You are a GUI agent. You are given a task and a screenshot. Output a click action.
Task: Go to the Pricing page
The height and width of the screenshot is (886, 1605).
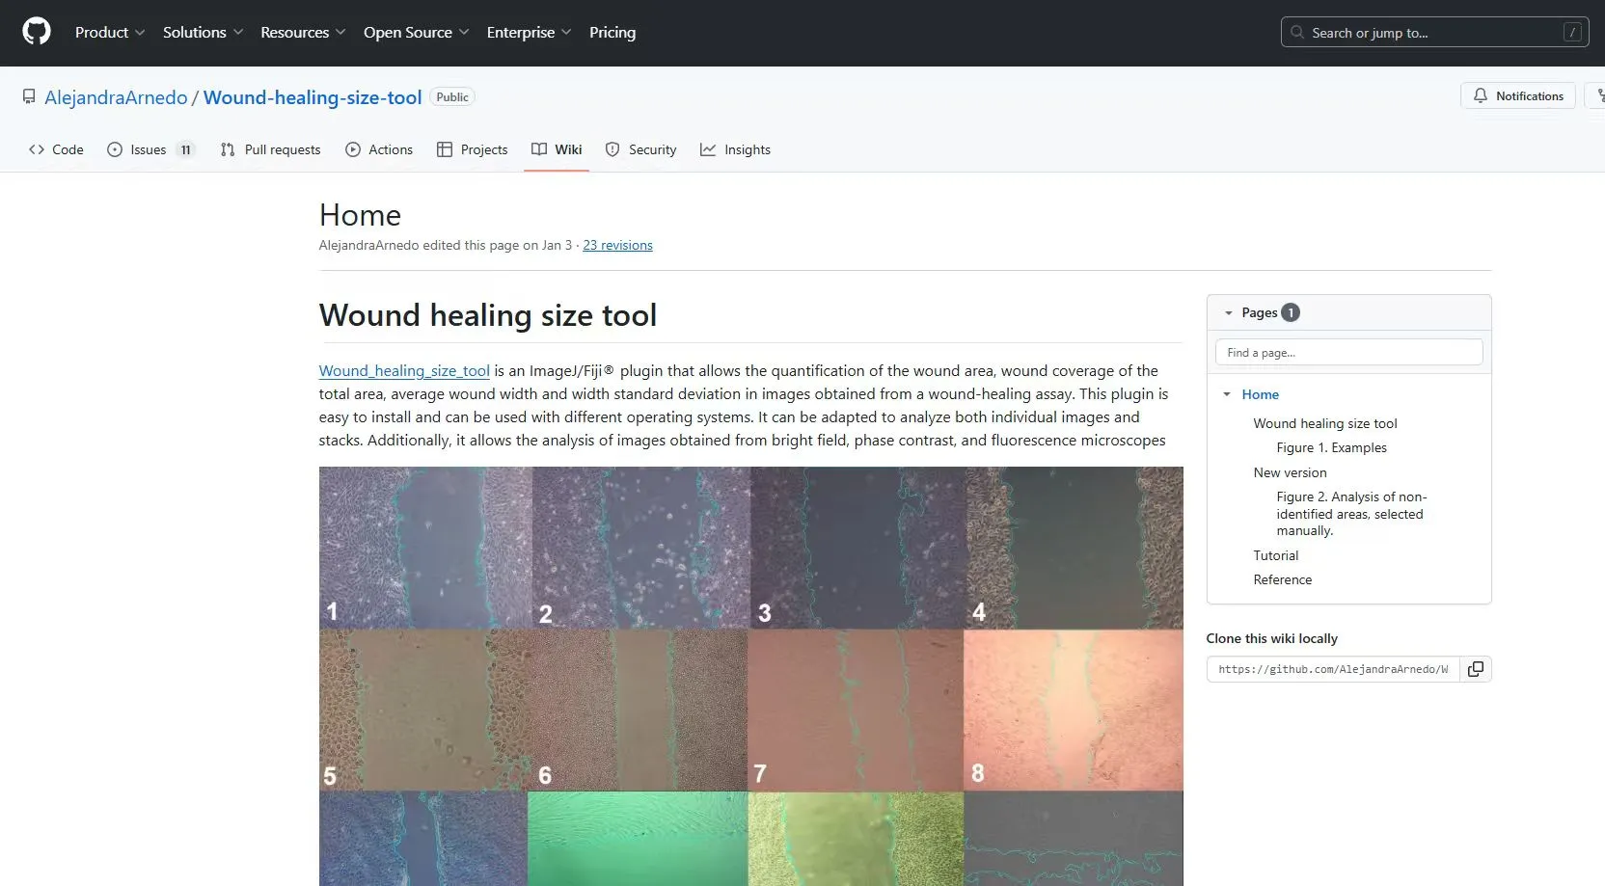click(612, 32)
